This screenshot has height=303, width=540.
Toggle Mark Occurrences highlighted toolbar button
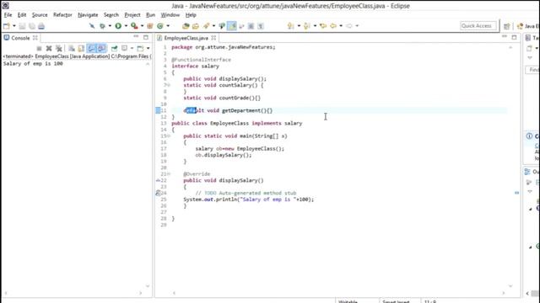click(232, 26)
